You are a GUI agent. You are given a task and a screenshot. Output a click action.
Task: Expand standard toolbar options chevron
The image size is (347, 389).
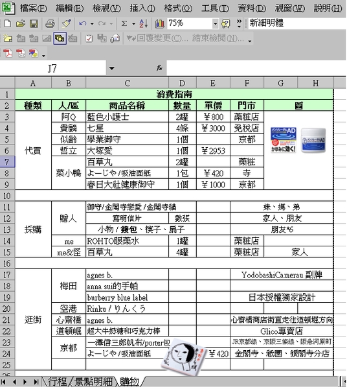click(x=239, y=24)
